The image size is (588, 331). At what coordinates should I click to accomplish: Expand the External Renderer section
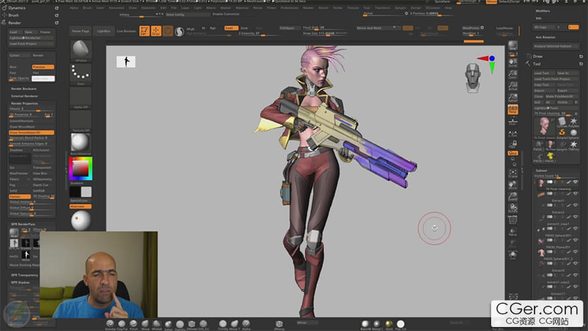(x=24, y=96)
